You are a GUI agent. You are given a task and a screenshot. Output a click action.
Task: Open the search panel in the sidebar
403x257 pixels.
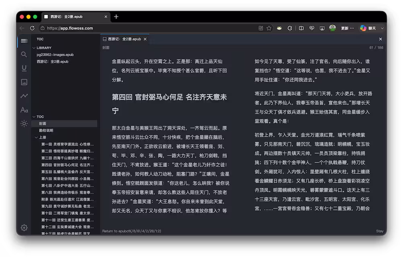24,54
